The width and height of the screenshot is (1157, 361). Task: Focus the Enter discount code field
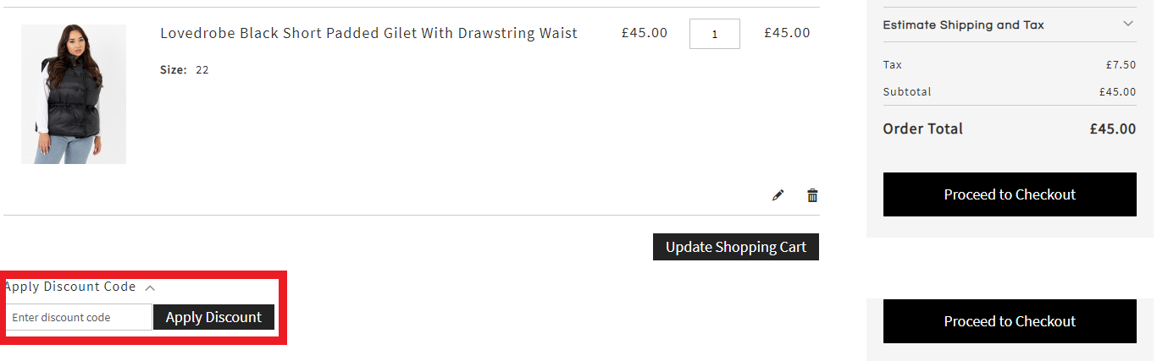click(x=79, y=317)
